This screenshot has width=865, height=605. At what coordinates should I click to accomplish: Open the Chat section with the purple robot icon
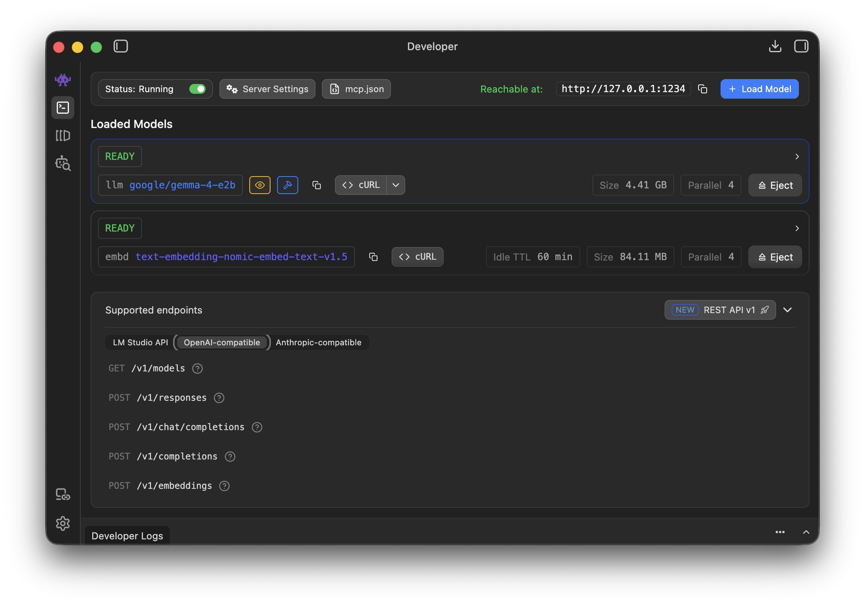coord(63,80)
